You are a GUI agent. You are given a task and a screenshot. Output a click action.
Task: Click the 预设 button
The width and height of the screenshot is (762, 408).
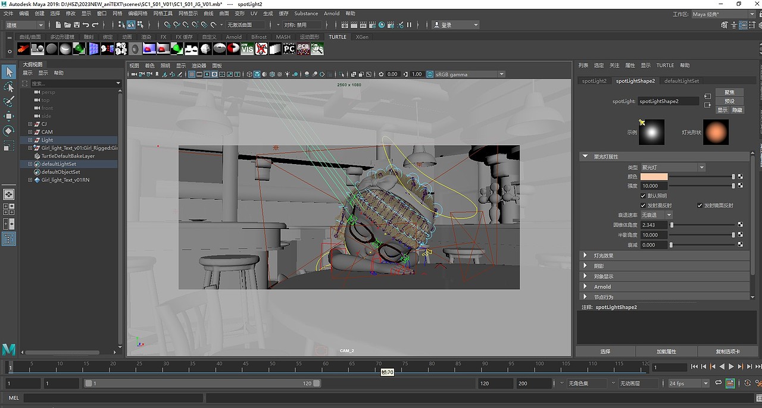729,101
